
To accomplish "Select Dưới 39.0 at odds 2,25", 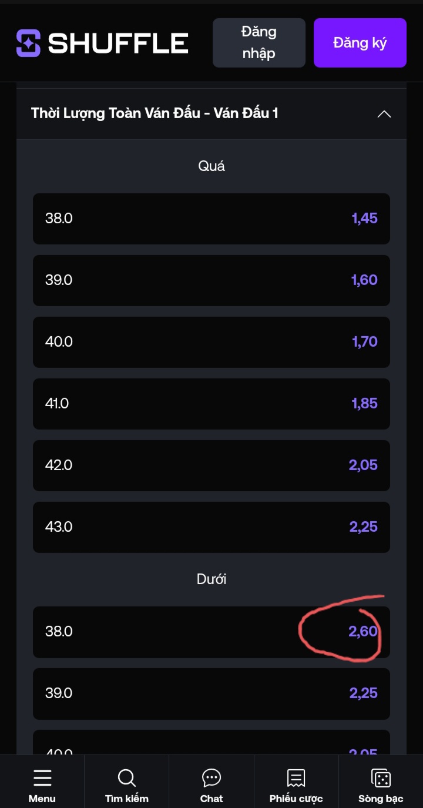I will click(x=211, y=693).
